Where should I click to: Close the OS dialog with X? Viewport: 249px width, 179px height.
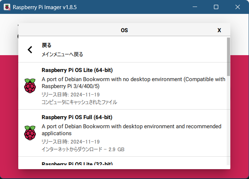(219, 30)
